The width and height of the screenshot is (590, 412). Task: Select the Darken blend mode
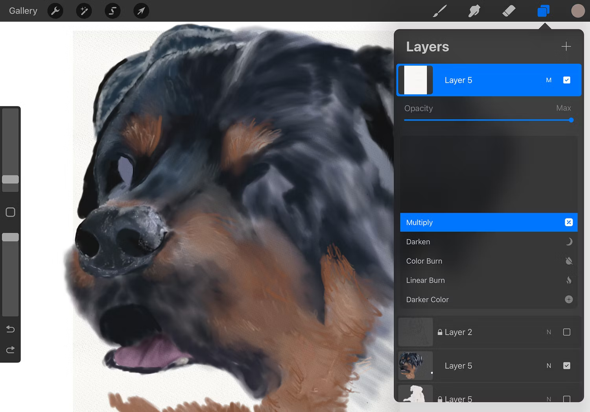click(x=418, y=242)
